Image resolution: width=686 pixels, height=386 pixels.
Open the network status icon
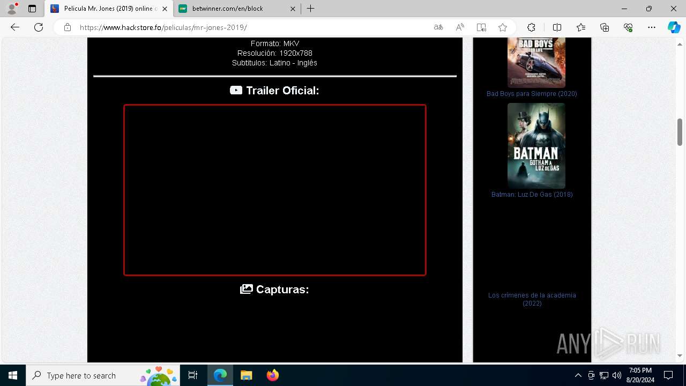tap(604, 375)
